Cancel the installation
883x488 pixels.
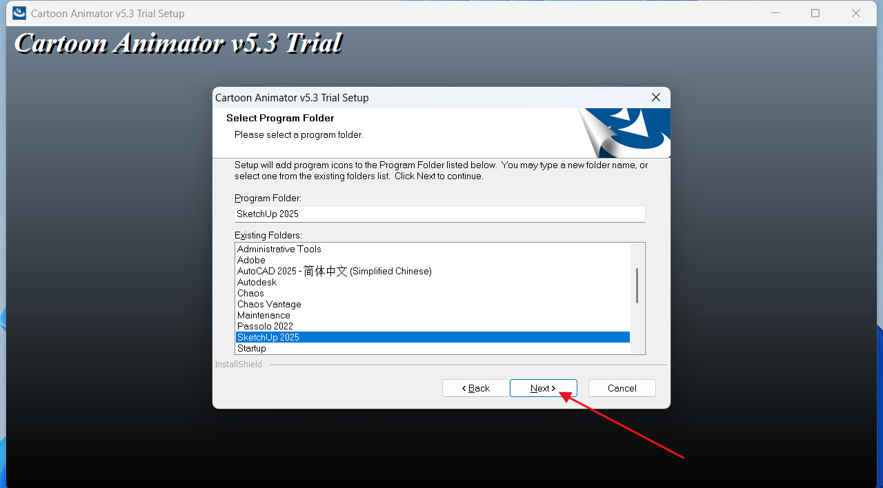coord(622,388)
